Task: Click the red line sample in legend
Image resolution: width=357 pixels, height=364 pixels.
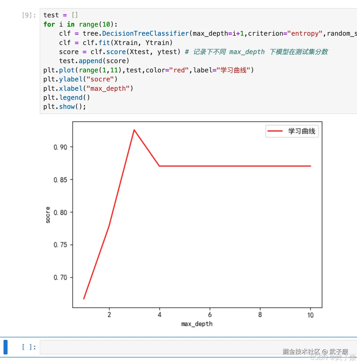Action: (x=275, y=131)
